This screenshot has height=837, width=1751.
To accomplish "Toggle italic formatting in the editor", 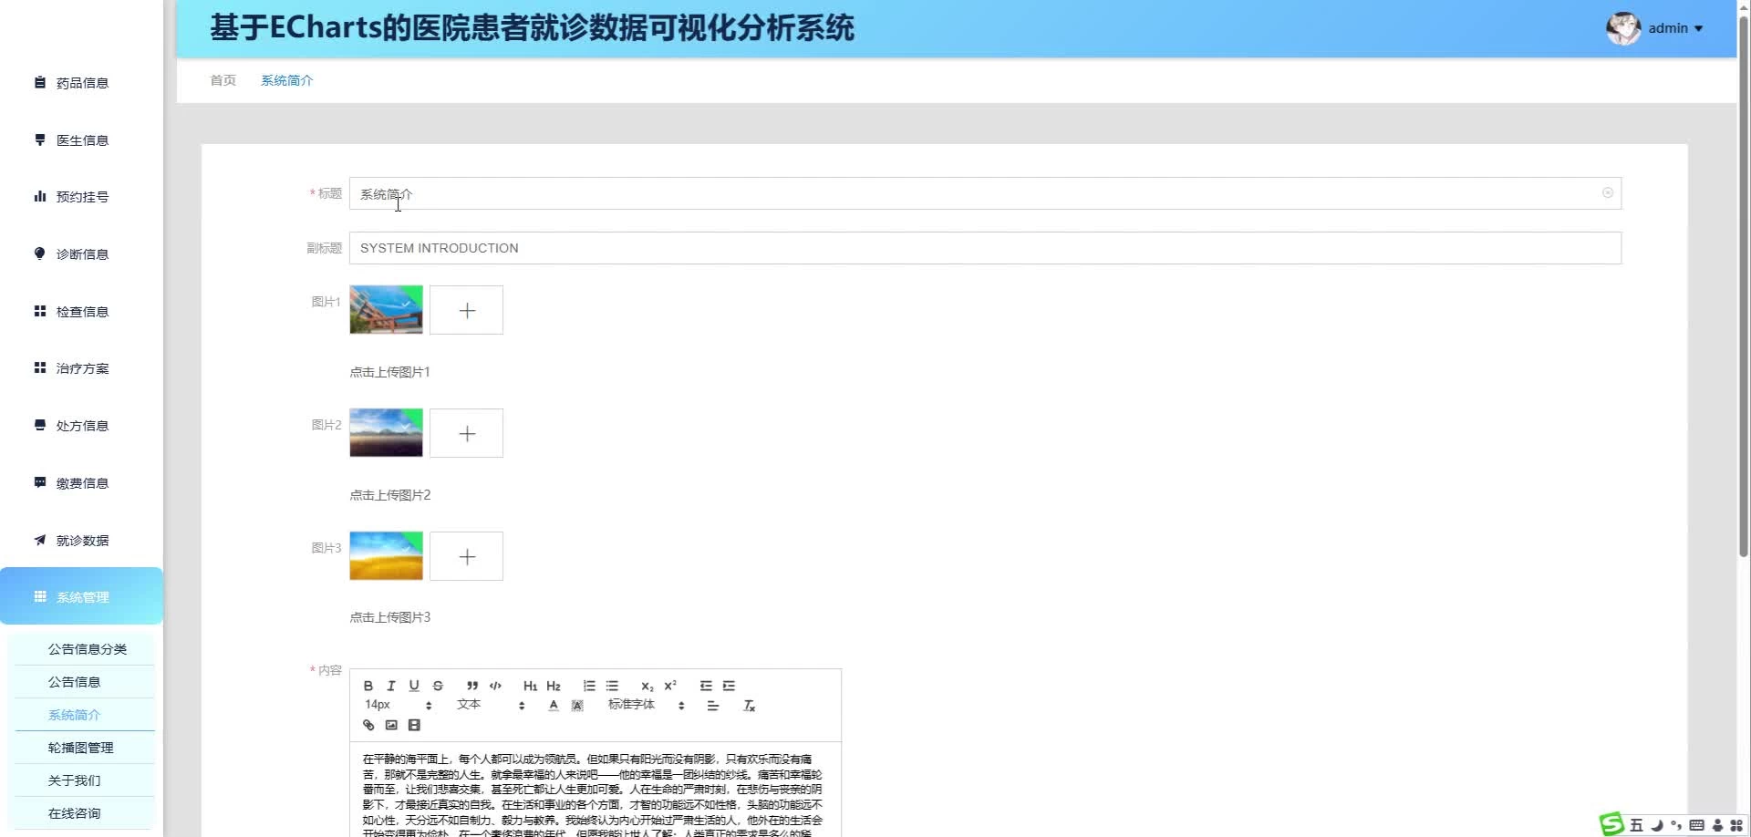I will click(391, 686).
